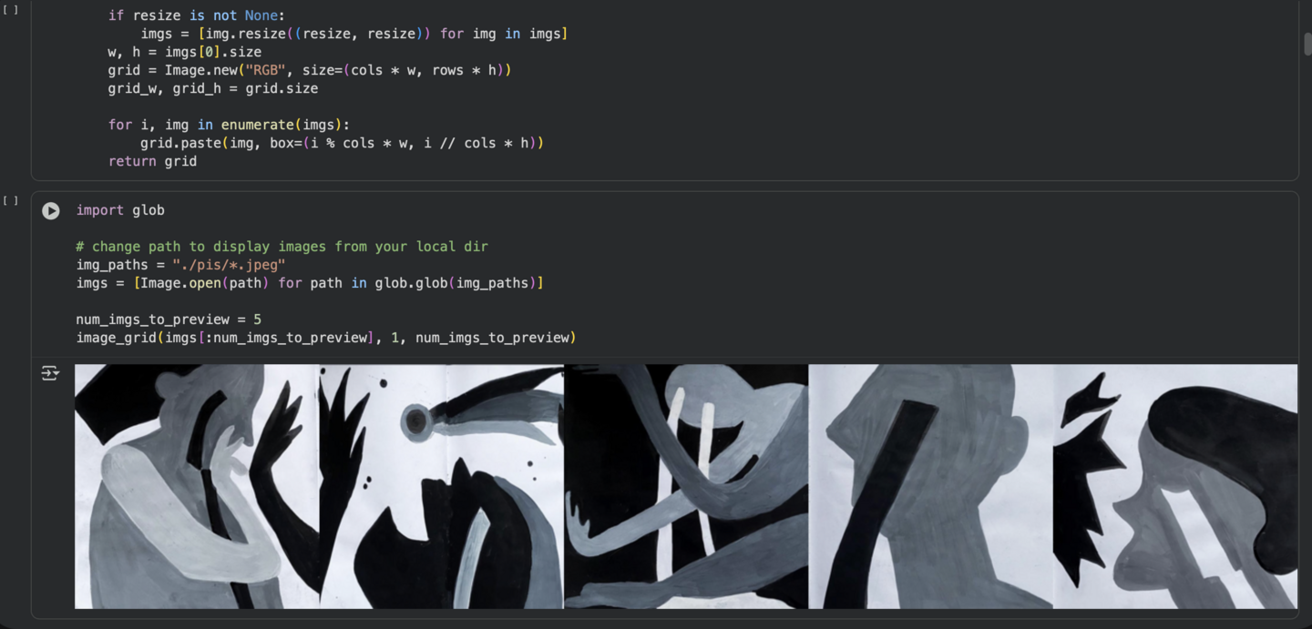1312x629 pixels.
Task: Place cursor on the 'import glob' line
Action: [120, 210]
